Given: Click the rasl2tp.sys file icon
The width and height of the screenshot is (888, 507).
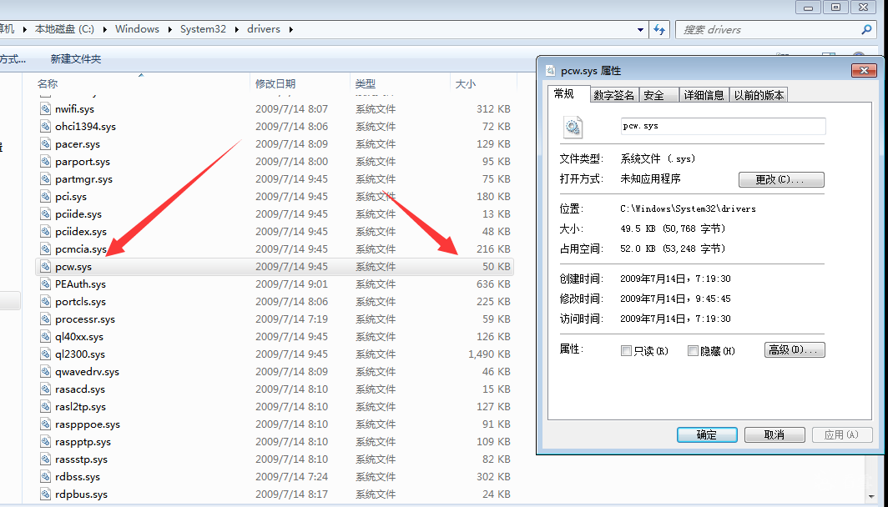Looking at the screenshot, I should click(45, 407).
